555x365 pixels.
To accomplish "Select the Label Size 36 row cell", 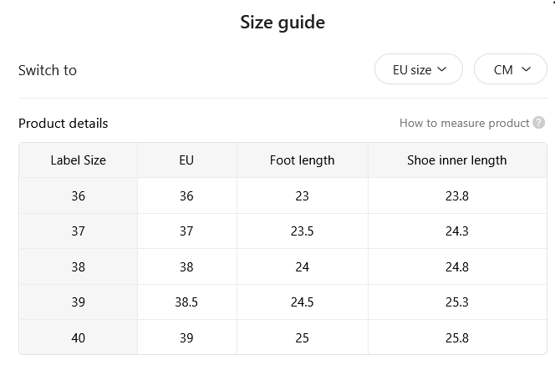I will point(79,195).
